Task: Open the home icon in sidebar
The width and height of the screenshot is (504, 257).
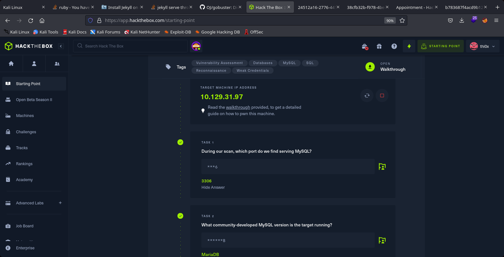Action: pyautogui.click(x=11, y=63)
